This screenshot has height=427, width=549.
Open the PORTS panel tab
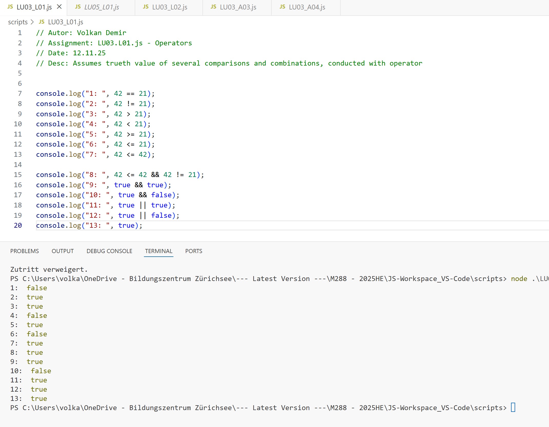[x=194, y=251]
